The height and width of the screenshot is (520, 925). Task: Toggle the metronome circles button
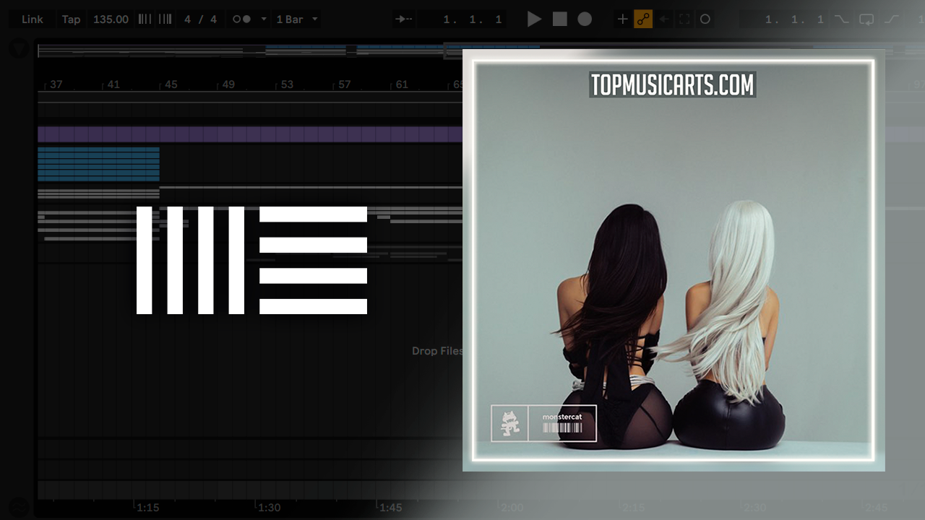pyautogui.click(x=241, y=19)
